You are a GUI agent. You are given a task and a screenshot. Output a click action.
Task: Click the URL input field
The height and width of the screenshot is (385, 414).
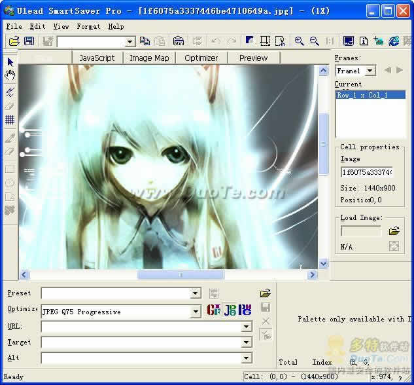(x=141, y=327)
